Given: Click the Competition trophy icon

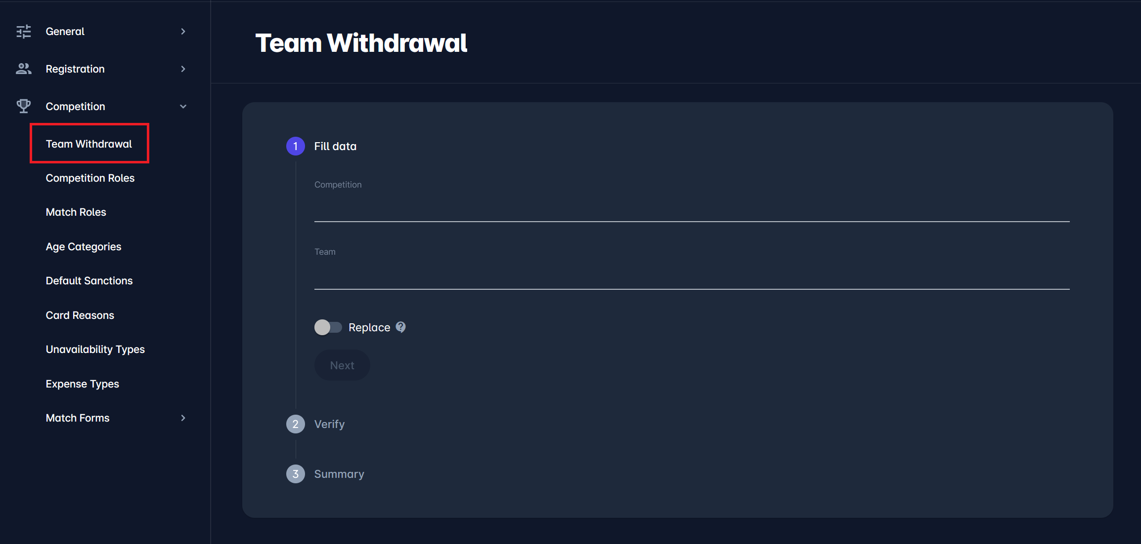Looking at the screenshot, I should pos(23,106).
